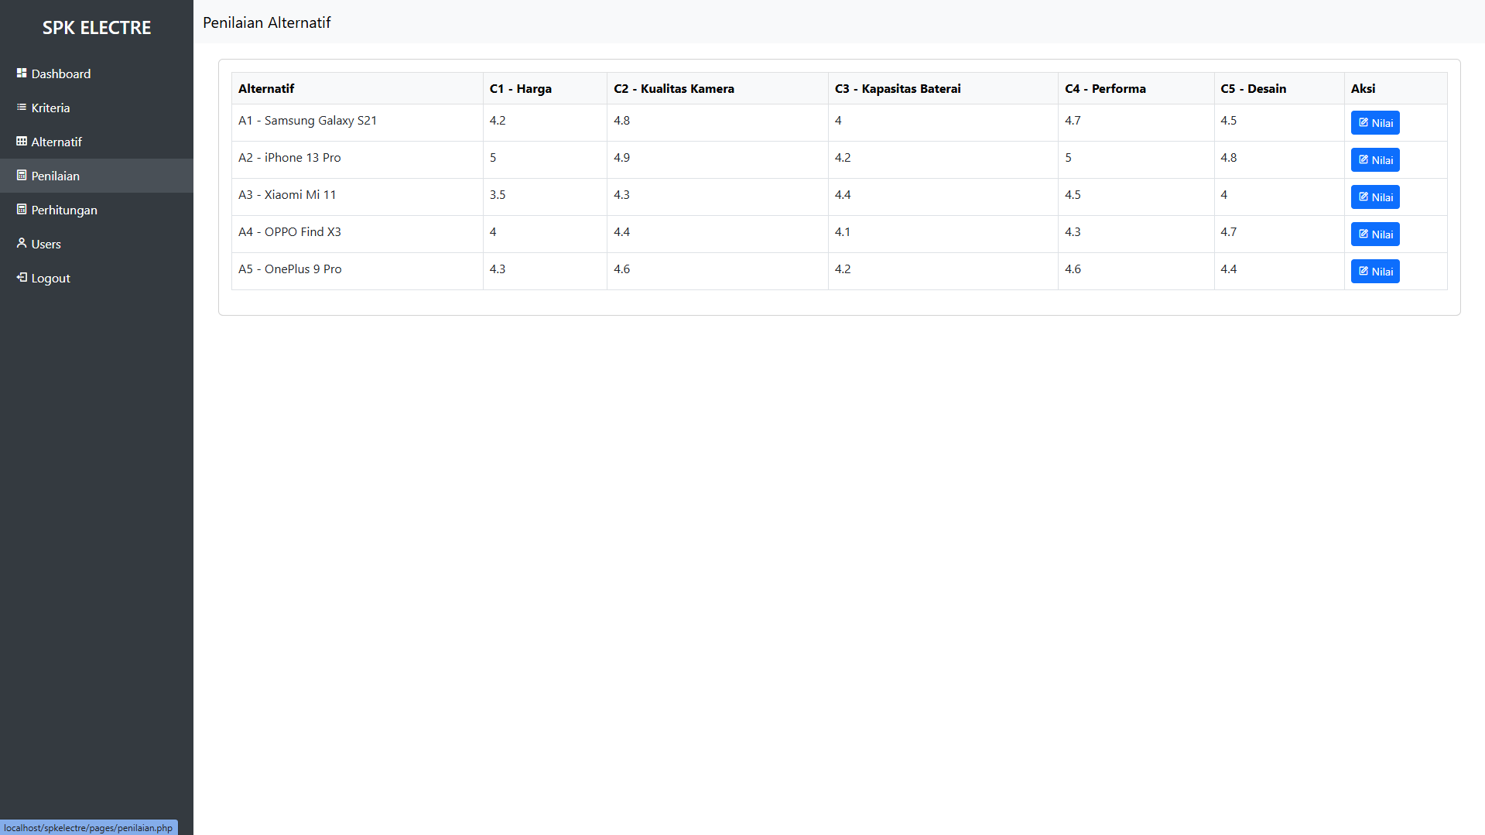Click the Dashboard grid icon in sidebar
1485x835 pixels.
click(x=22, y=73)
